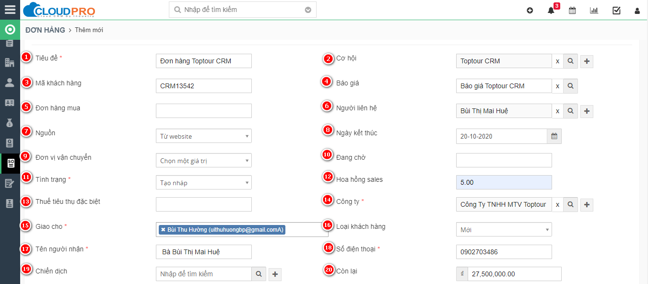The height and width of the screenshot is (284, 648).
Task: Click the Còn lại amount field
Action: click(x=515, y=274)
